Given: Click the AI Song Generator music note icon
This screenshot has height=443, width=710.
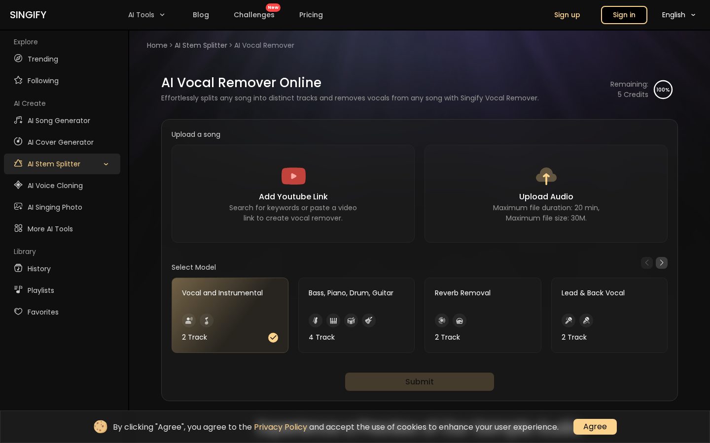Looking at the screenshot, I should pos(18,120).
